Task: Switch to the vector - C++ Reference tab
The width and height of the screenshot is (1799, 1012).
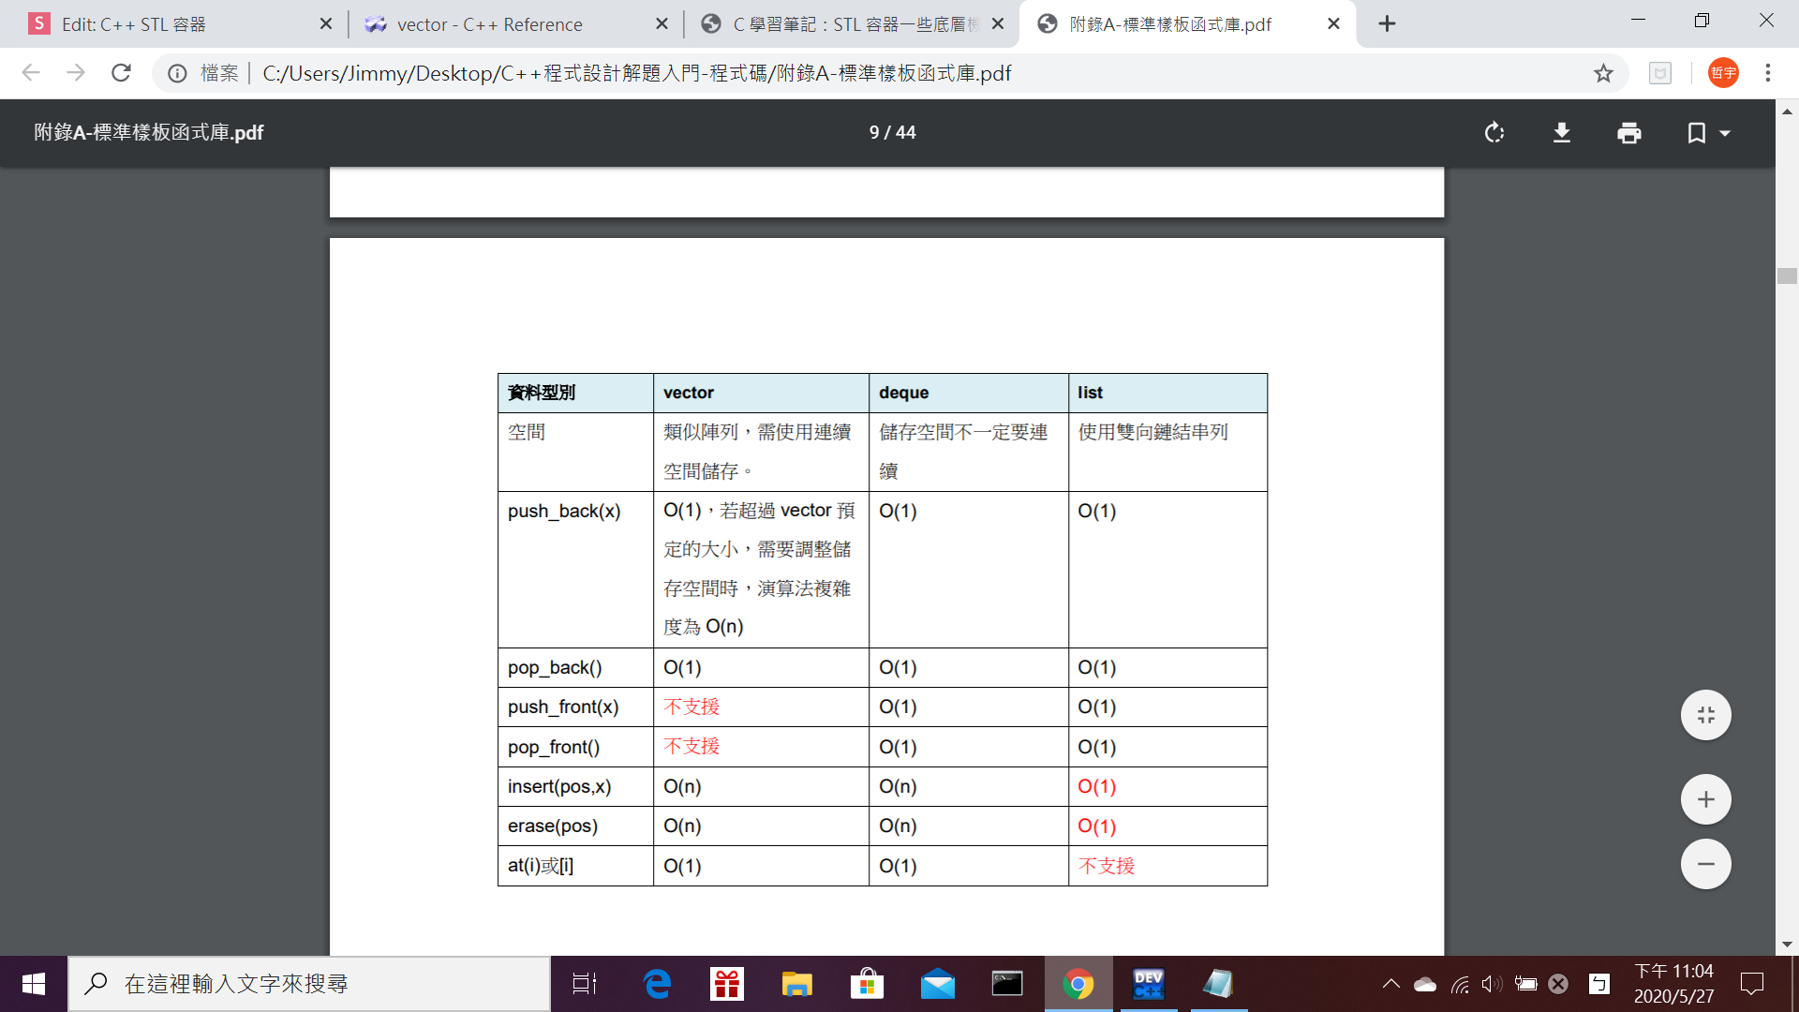Action: click(x=489, y=24)
